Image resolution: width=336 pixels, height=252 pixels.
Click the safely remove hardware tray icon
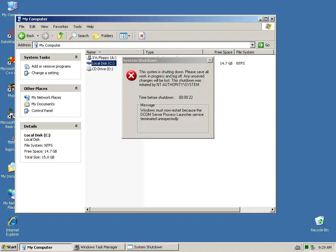pos(312,247)
